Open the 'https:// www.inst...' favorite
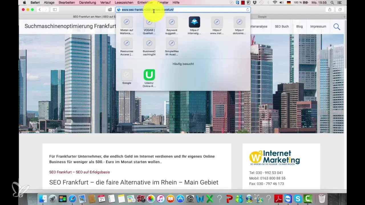The width and height of the screenshot is (365, 205). coord(217,26)
